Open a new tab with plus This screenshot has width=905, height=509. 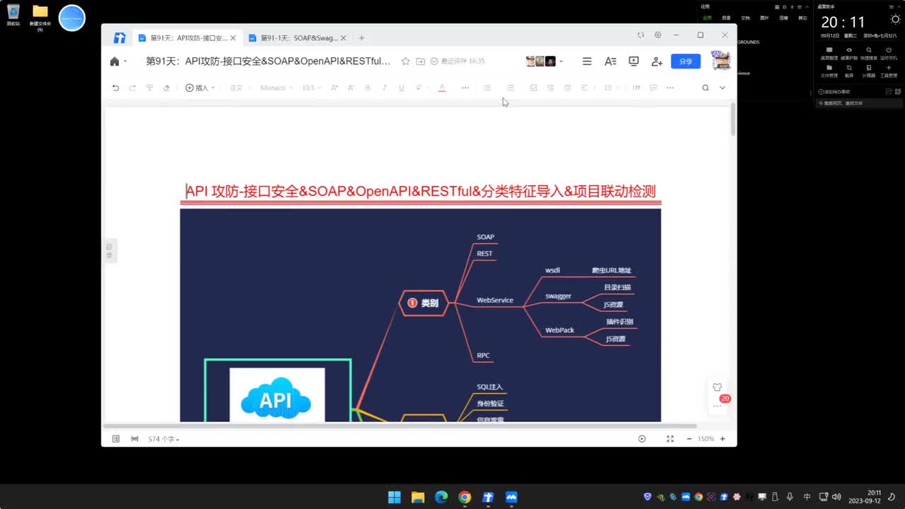click(x=362, y=38)
